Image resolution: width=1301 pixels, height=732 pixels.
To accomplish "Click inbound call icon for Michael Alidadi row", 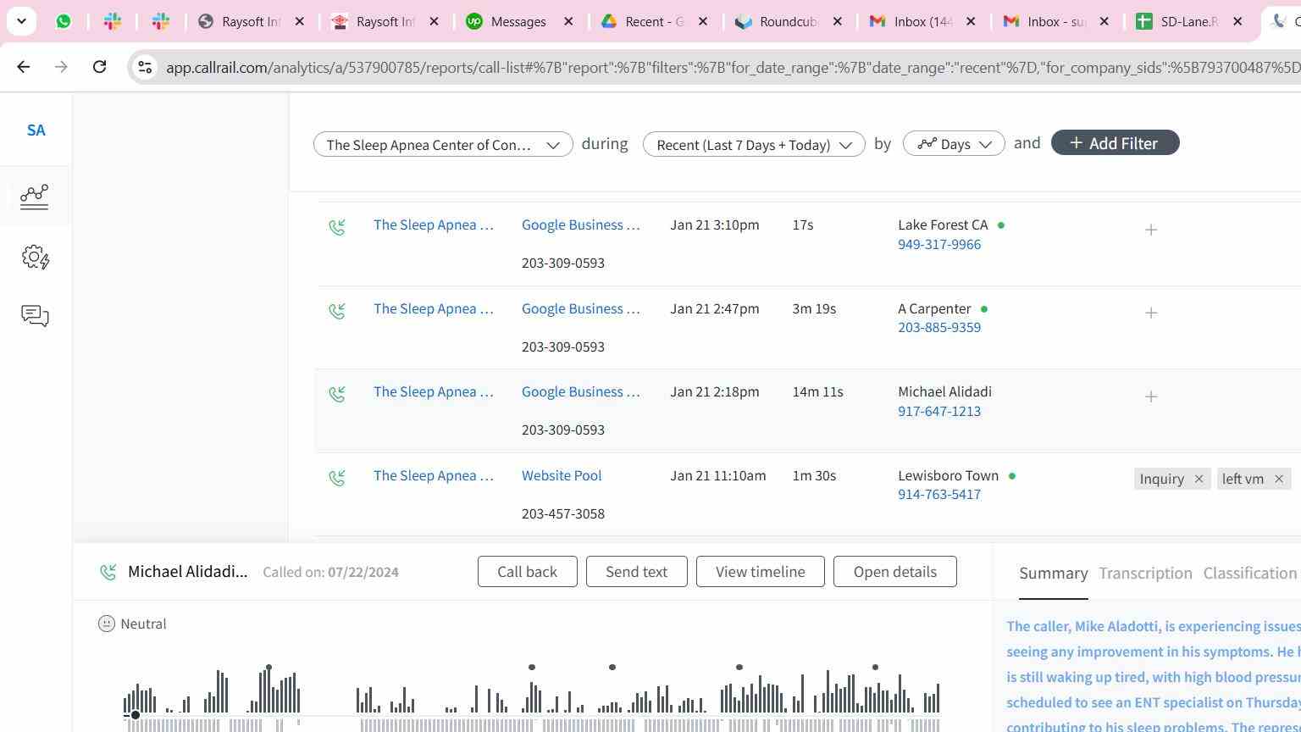I will click(x=337, y=393).
